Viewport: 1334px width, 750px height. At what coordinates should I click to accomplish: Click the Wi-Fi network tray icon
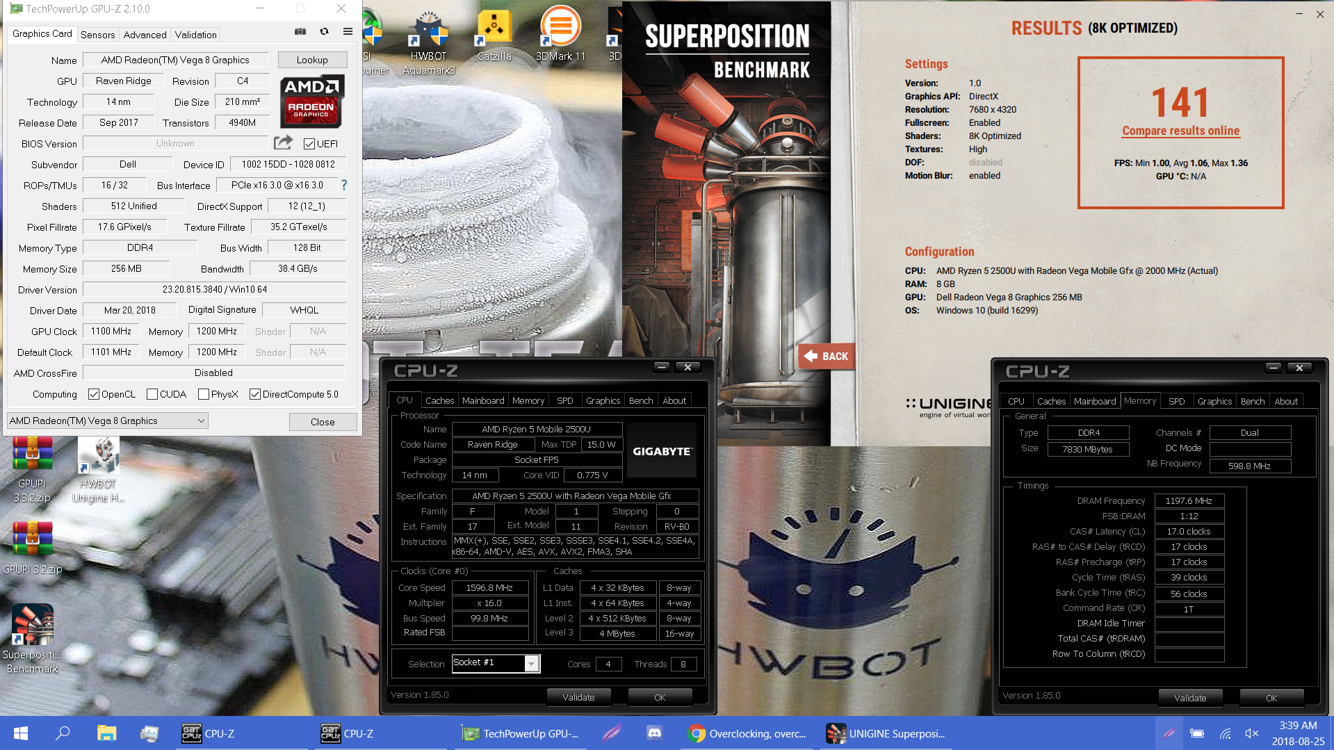click(1225, 733)
